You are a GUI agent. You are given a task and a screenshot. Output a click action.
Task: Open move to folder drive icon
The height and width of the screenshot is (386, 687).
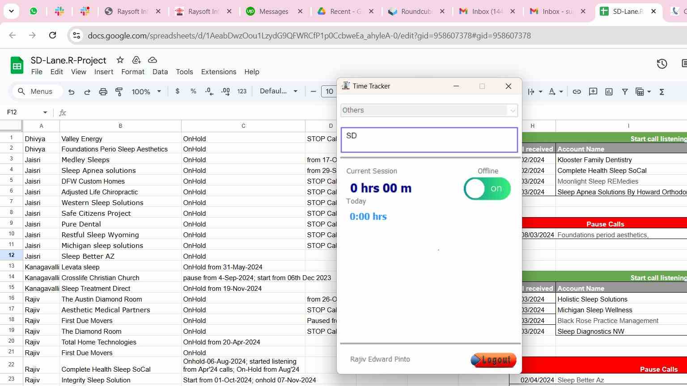[x=136, y=60]
